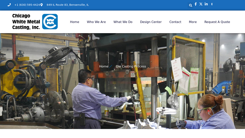Click the Chicago White Metal Casting, Inc. text
The height and width of the screenshot is (138, 245).
[x=26, y=21]
